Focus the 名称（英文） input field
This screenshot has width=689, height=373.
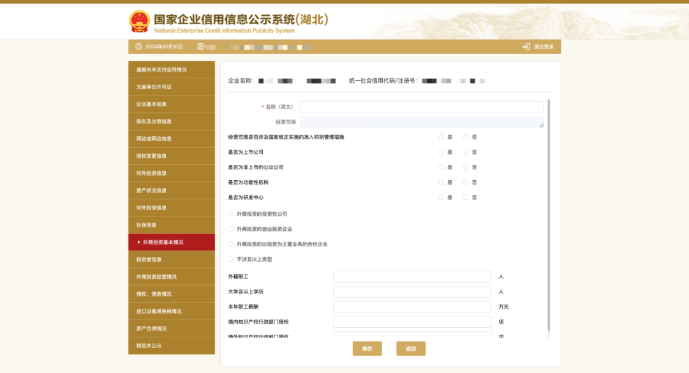[x=422, y=107]
